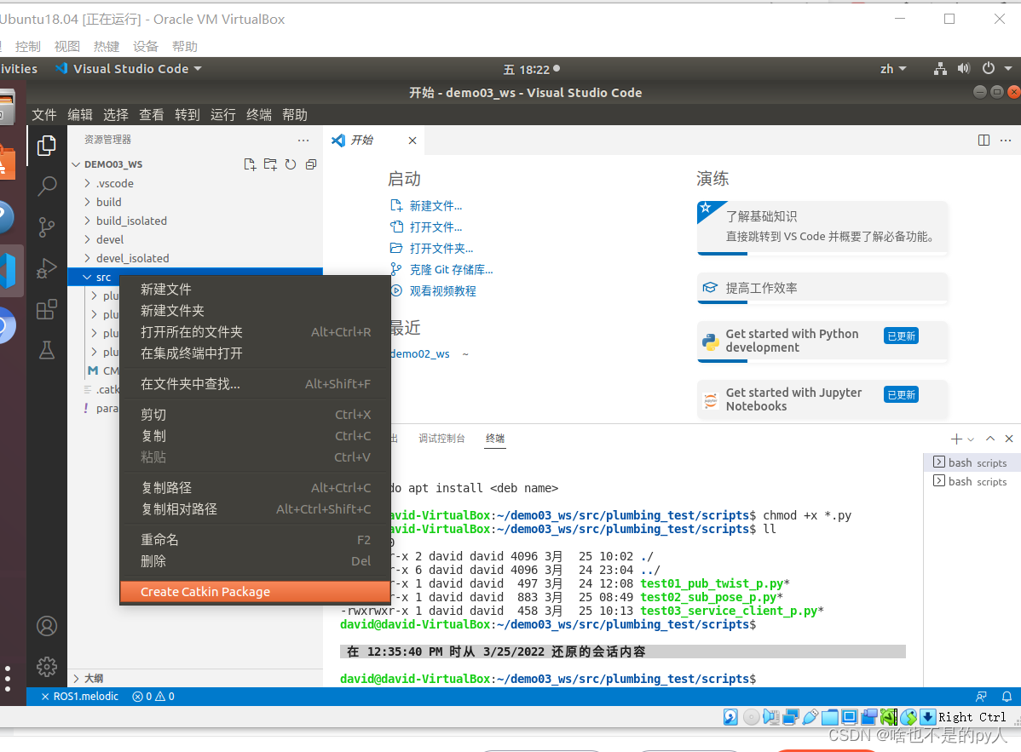Select the first bash scripts terminal entry
The width and height of the screenshot is (1021, 752).
click(972, 462)
